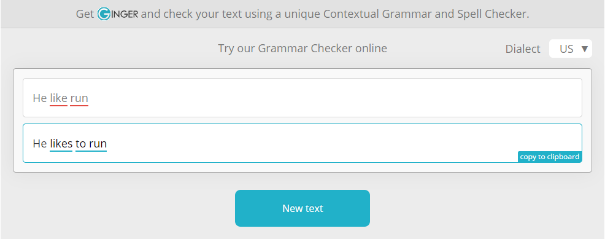Screen dimensions: 605x239
Task: Select the corrected word "likes"
Action: tap(61, 144)
